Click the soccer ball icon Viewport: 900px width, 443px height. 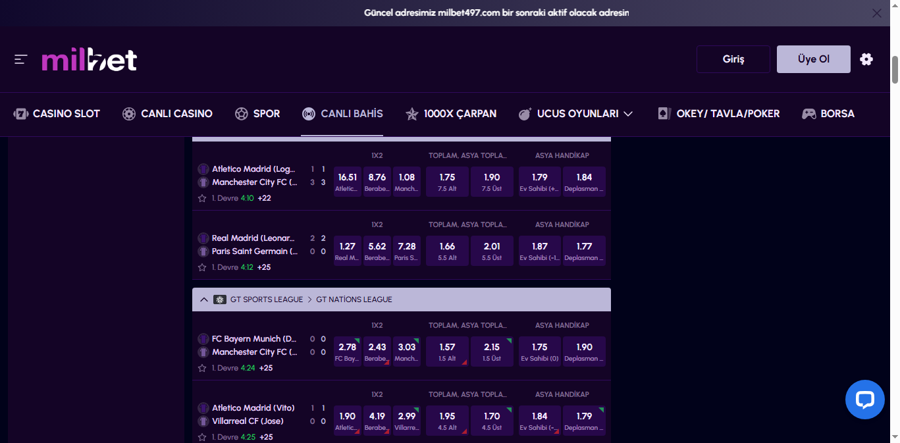(242, 114)
